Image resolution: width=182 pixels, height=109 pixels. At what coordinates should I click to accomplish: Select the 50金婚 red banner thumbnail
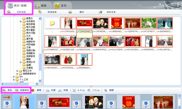click(85, 23)
